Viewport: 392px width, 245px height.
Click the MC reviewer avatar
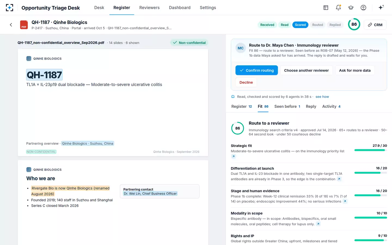click(241, 48)
